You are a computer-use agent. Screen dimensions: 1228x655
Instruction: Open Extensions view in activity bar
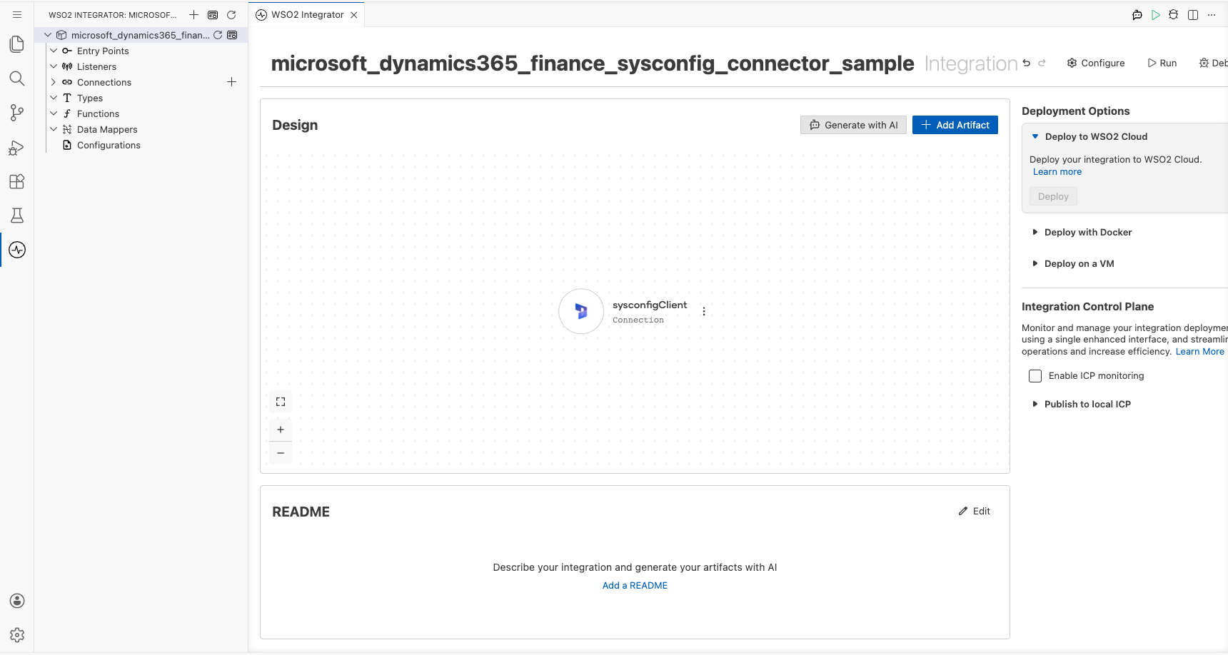pyautogui.click(x=17, y=181)
